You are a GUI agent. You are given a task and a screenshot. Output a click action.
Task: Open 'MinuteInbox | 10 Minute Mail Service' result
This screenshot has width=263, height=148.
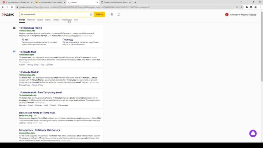click(x=39, y=130)
